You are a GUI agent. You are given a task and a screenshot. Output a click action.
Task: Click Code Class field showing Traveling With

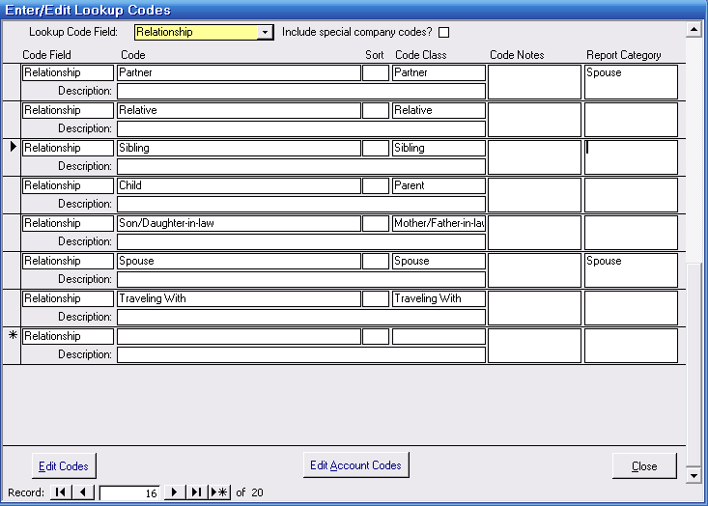(439, 298)
